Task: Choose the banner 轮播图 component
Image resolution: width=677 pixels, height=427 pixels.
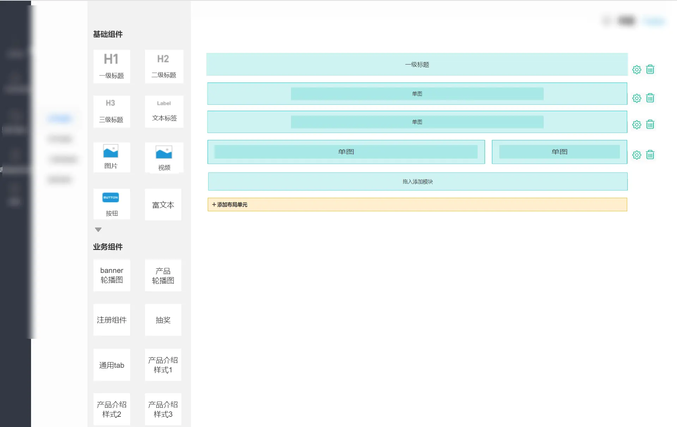Action: (x=111, y=275)
